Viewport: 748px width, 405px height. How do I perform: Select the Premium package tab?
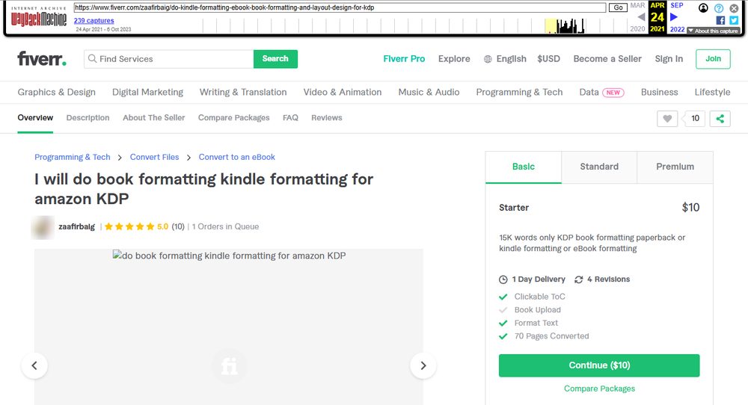coord(675,167)
